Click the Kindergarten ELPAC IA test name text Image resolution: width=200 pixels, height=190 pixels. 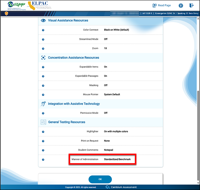click(x=177, y=13)
